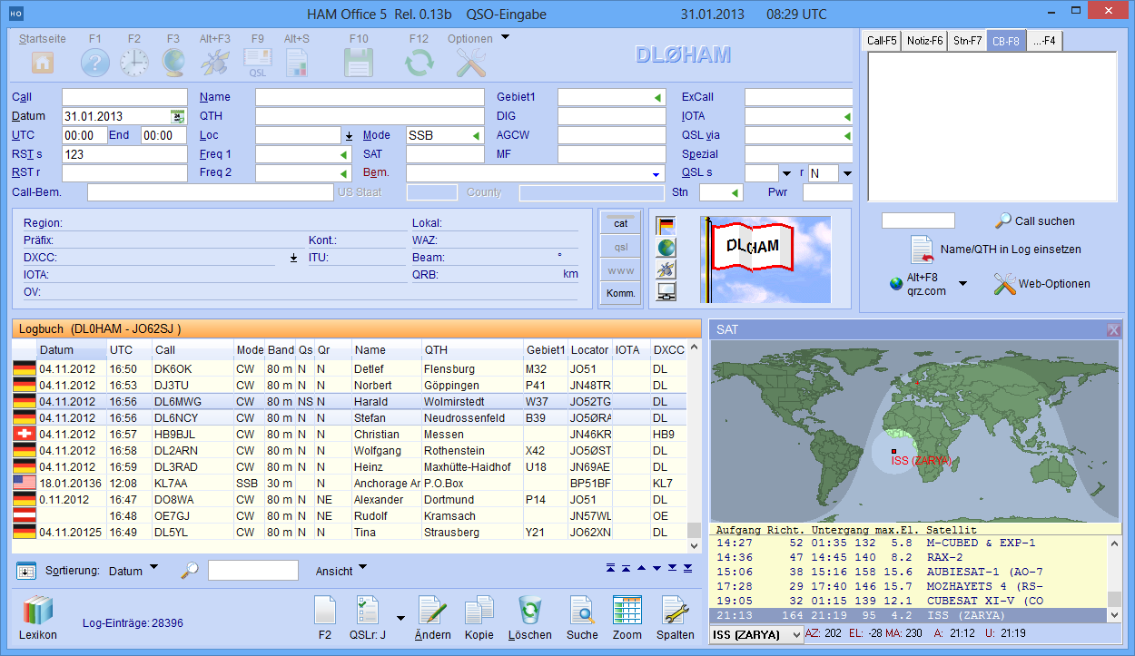Switch to the Call-F5 tab
The width and height of the screenshot is (1135, 656).
(882, 41)
